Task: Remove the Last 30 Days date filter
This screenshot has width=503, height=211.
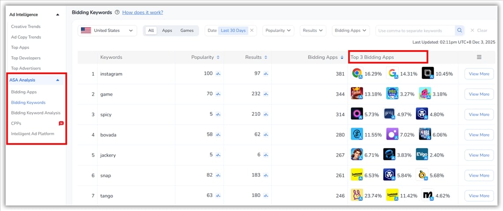Action: coord(252,30)
